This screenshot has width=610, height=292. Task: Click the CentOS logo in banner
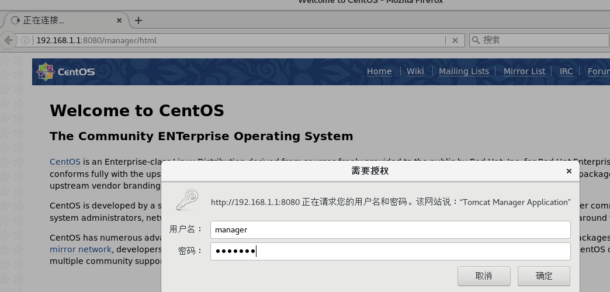[65, 72]
